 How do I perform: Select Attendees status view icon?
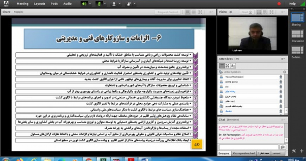[x=233, y=66]
